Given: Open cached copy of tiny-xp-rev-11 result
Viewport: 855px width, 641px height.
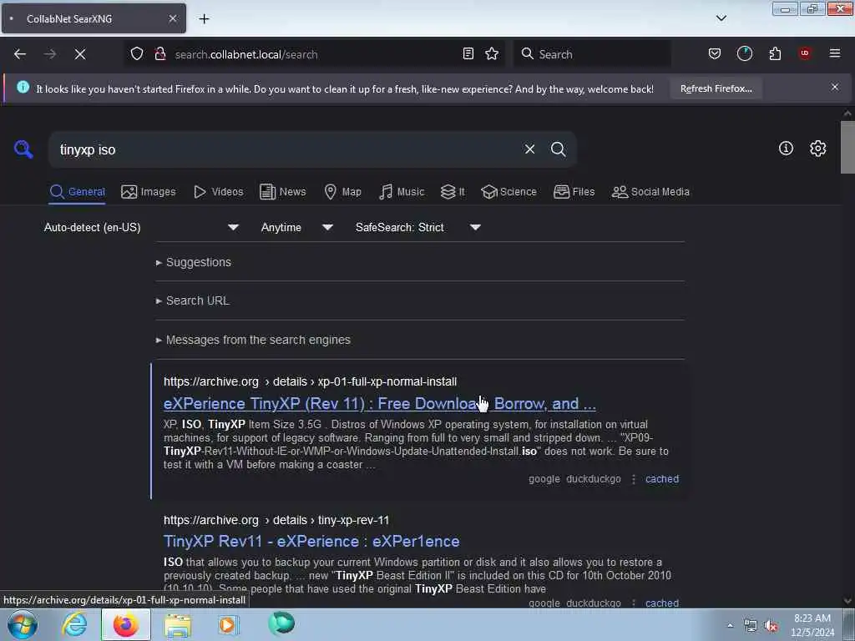Looking at the screenshot, I should pyautogui.click(x=662, y=603).
